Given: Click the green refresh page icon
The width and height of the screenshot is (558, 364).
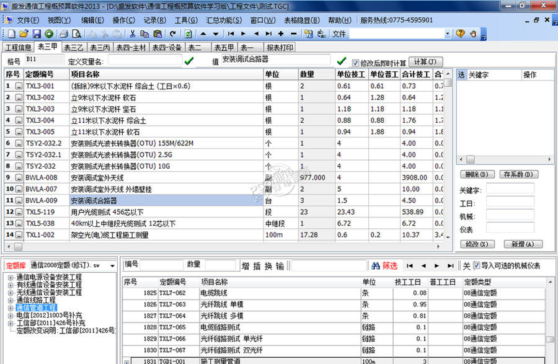Looking at the screenshot, I should [188, 34].
